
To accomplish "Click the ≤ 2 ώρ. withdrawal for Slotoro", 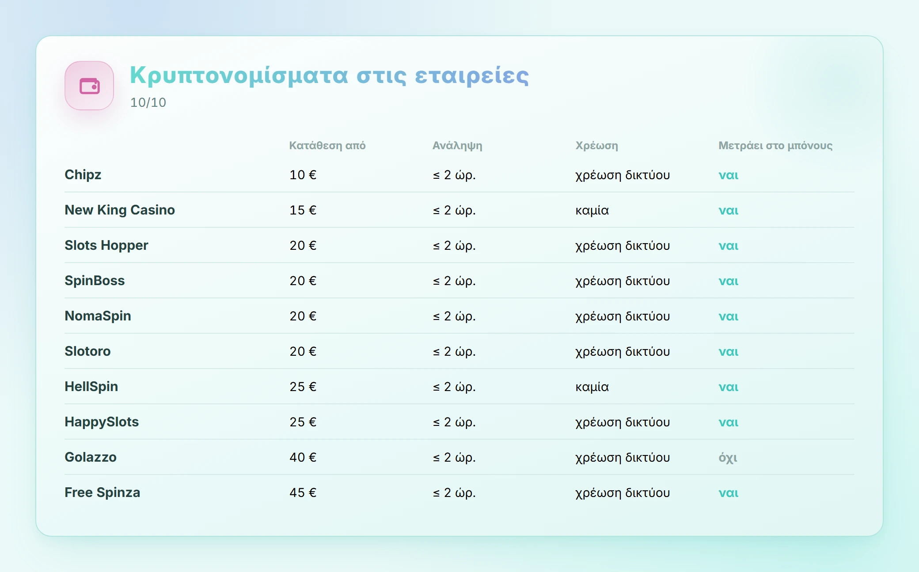I will point(454,352).
